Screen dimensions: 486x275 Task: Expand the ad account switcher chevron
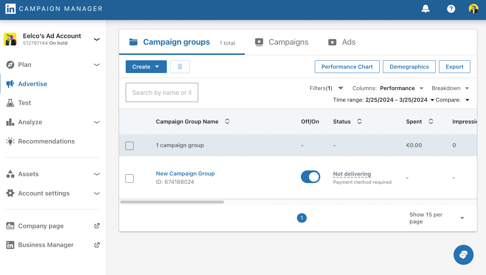[x=97, y=39]
